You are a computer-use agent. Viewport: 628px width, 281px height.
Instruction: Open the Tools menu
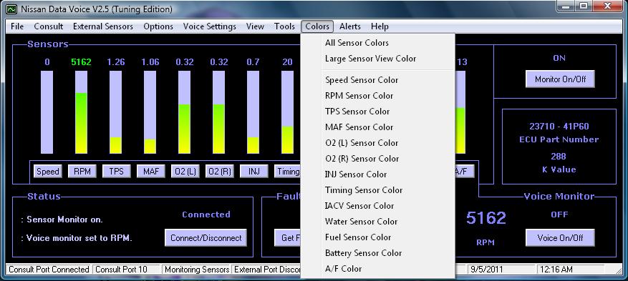284,26
